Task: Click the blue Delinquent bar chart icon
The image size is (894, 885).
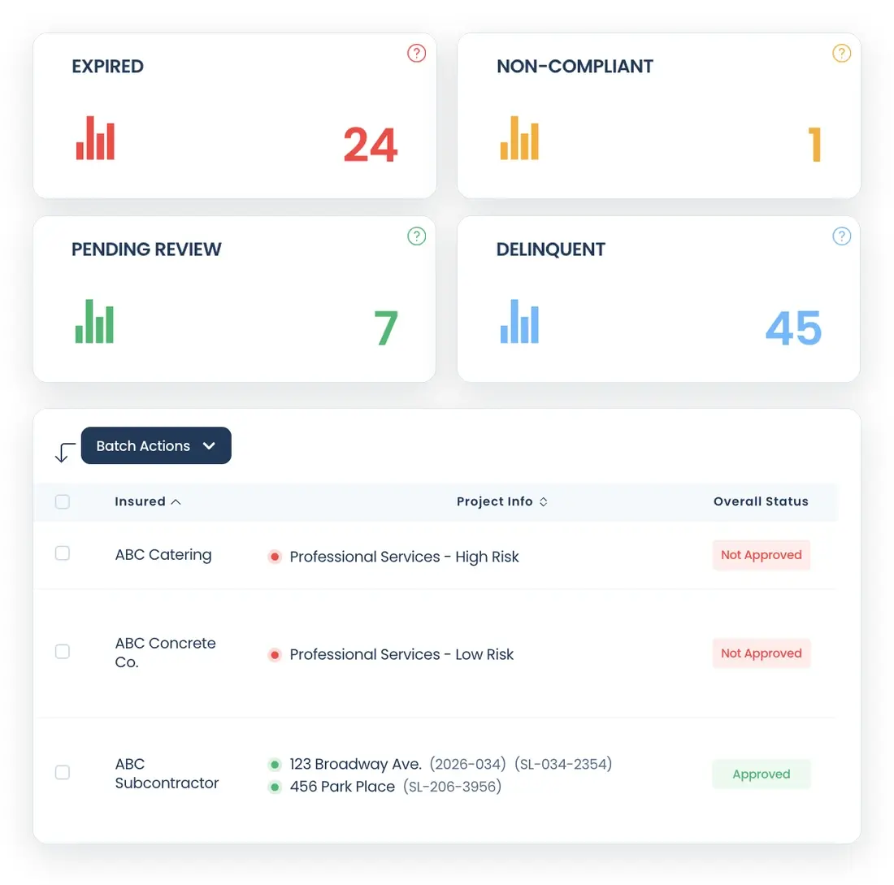Action: click(519, 321)
